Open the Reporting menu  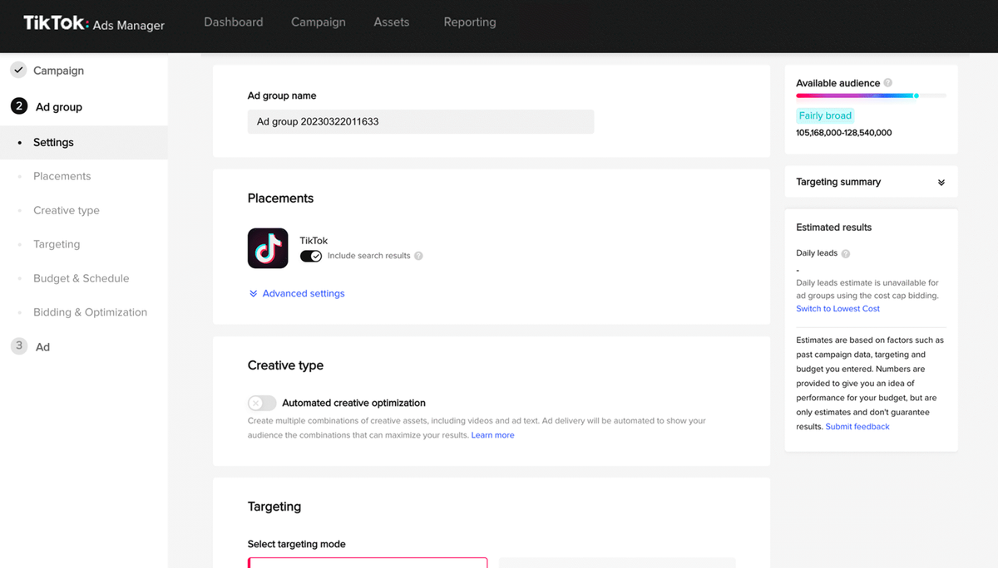[x=469, y=22]
